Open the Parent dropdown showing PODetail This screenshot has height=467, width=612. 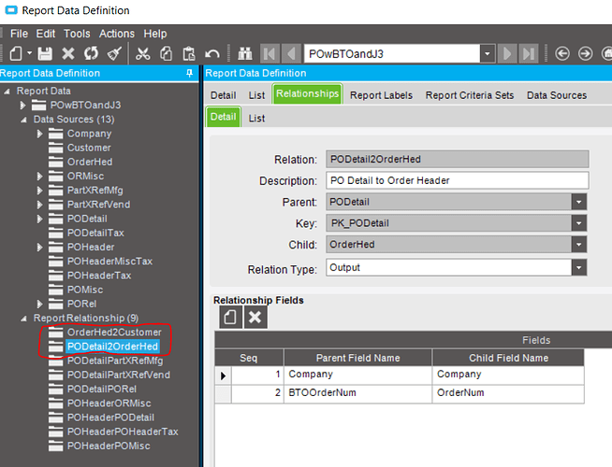[579, 202]
